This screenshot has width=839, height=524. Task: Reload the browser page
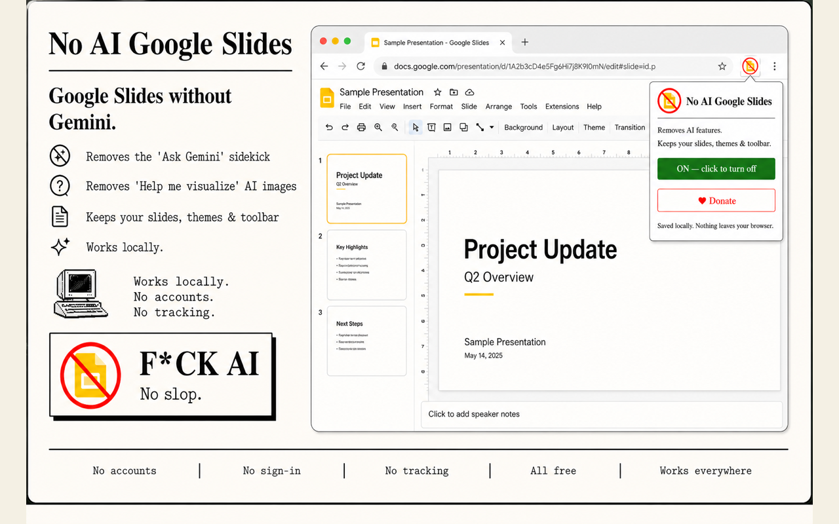pyautogui.click(x=361, y=66)
